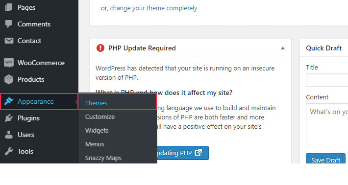Image resolution: width=348 pixels, height=185 pixels.
Task: Click the red PHP warning icon
Action: tap(100, 48)
